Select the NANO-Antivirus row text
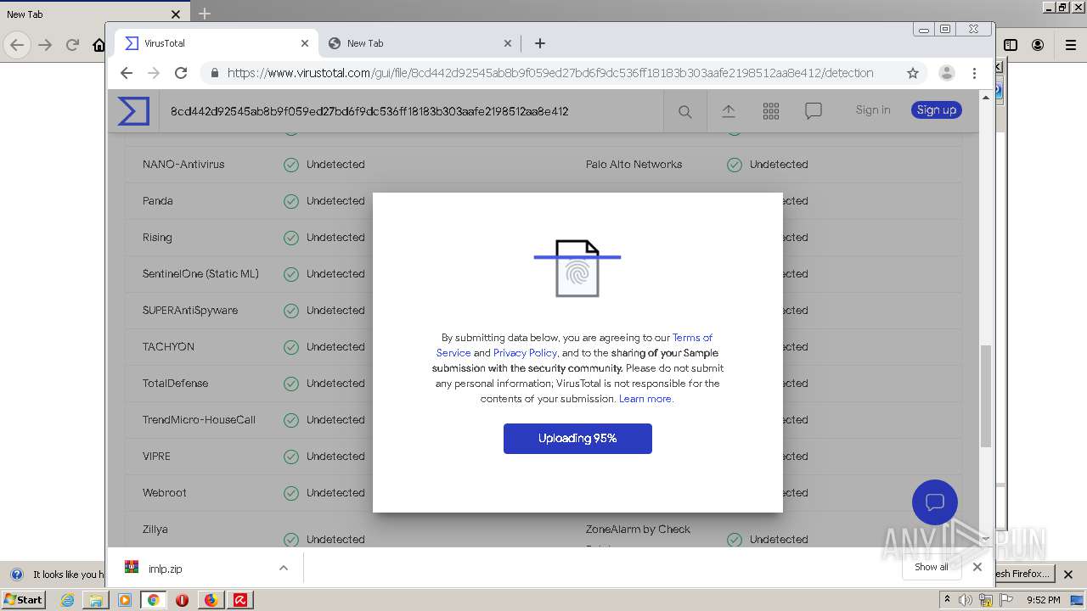The width and height of the screenshot is (1087, 611). 183,165
